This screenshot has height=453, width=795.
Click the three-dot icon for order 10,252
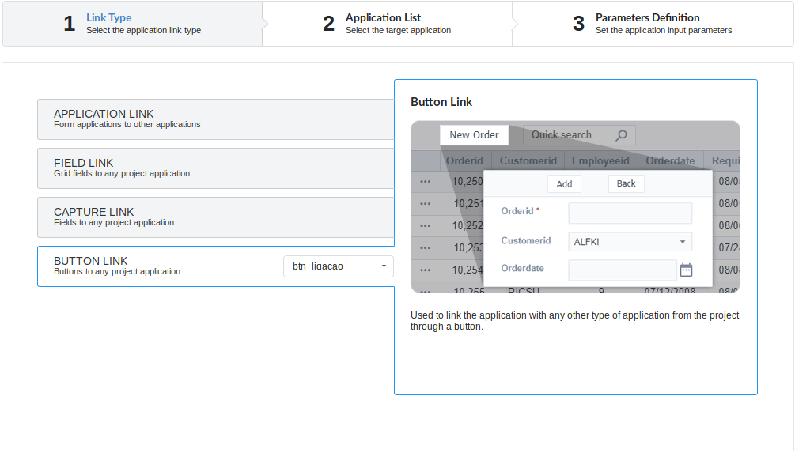pyautogui.click(x=426, y=226)
